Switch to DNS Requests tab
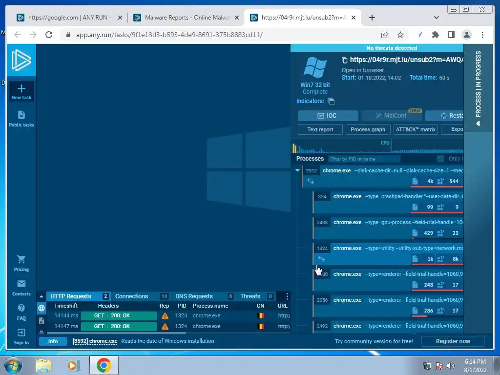 (204, 296)
